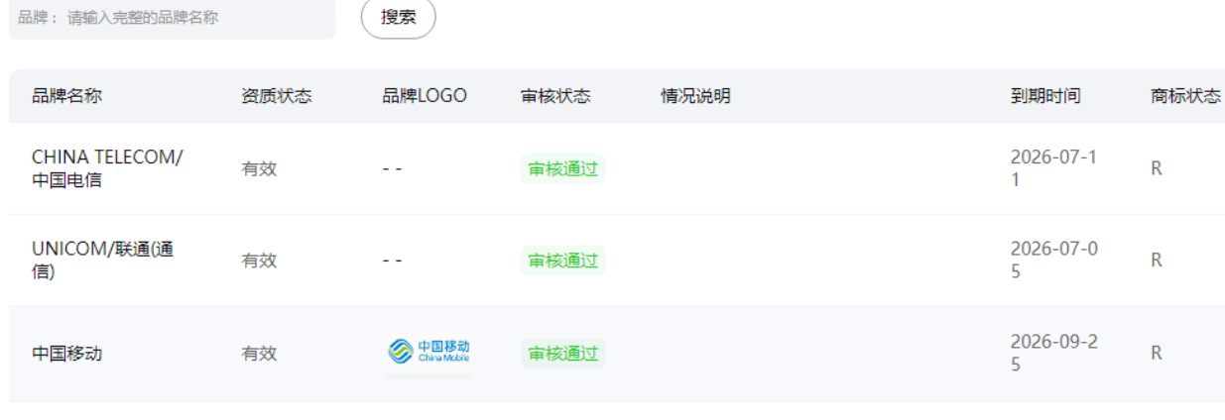This screenshot has height=420, width=1225.
Task: Click the China Mobile brand logo
Action: pos(429,352)
